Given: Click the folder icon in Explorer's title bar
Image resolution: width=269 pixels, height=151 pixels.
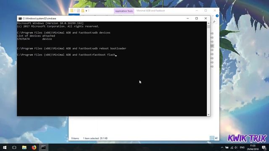Looking at the screenshot, I should click(x=72, y=10).
